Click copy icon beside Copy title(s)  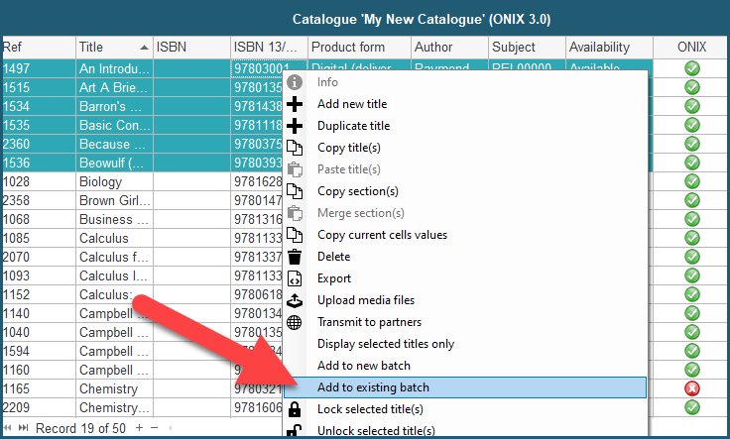(x=295, y=148)
